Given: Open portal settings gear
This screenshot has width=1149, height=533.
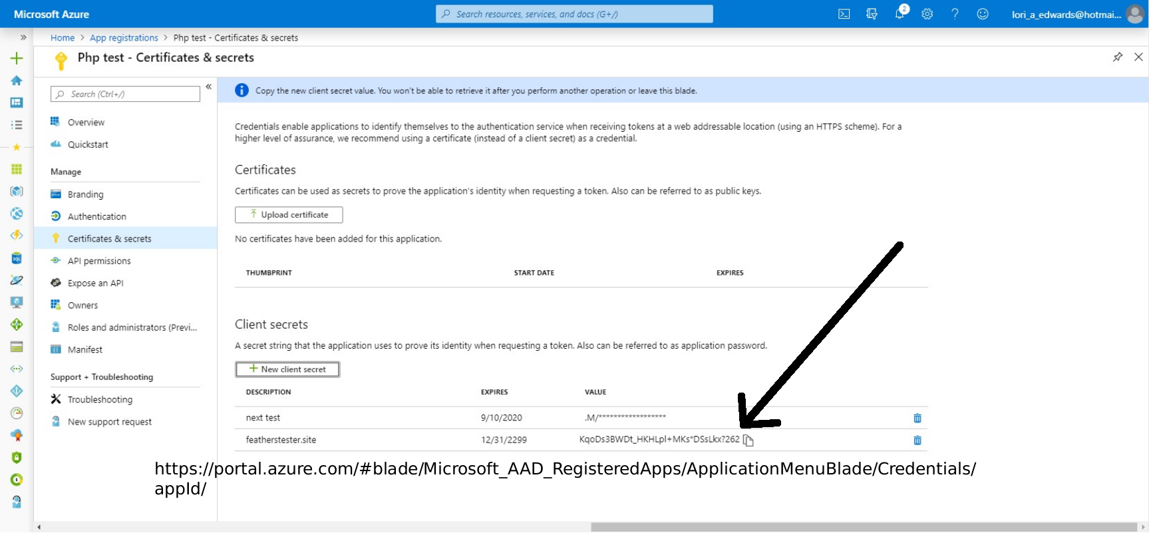Looking at the screenshot, I should pos(927,14).
